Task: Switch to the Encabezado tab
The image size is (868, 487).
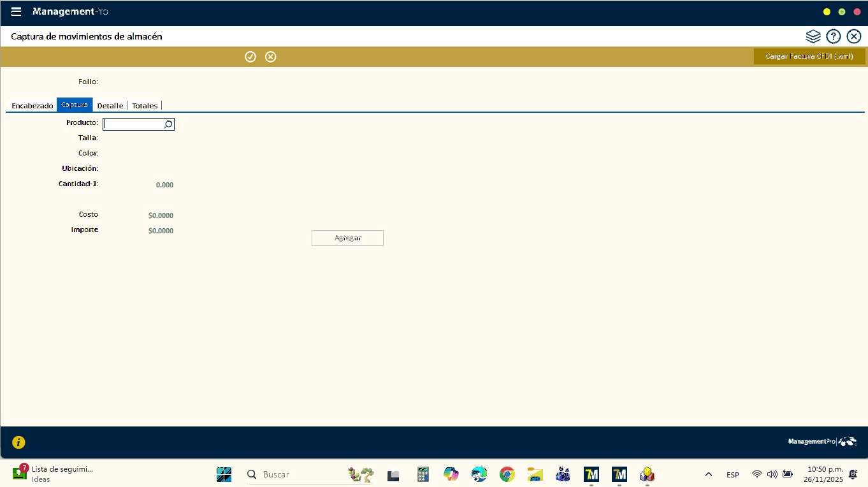Action: coord(33,106)
